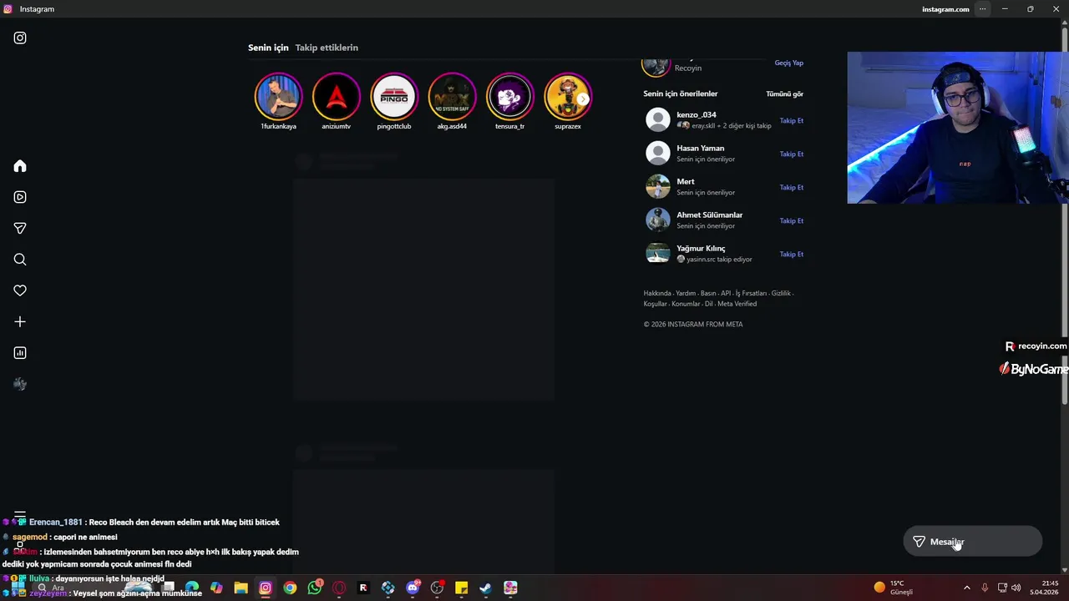
Task: Open the kenzo_.034 profile name
Action: 696,114
